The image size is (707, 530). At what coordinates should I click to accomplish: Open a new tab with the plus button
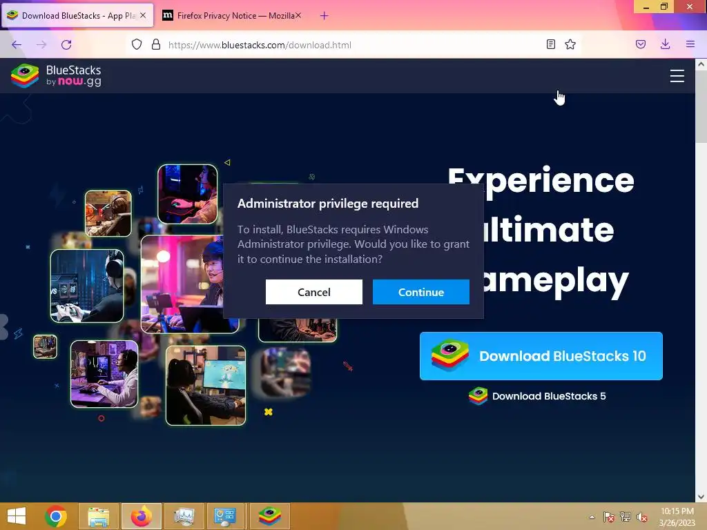click(x=325, y=16)
